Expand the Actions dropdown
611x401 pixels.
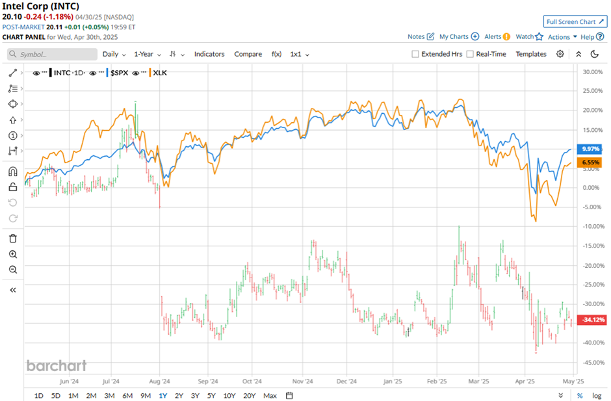[x=562, y=36]
